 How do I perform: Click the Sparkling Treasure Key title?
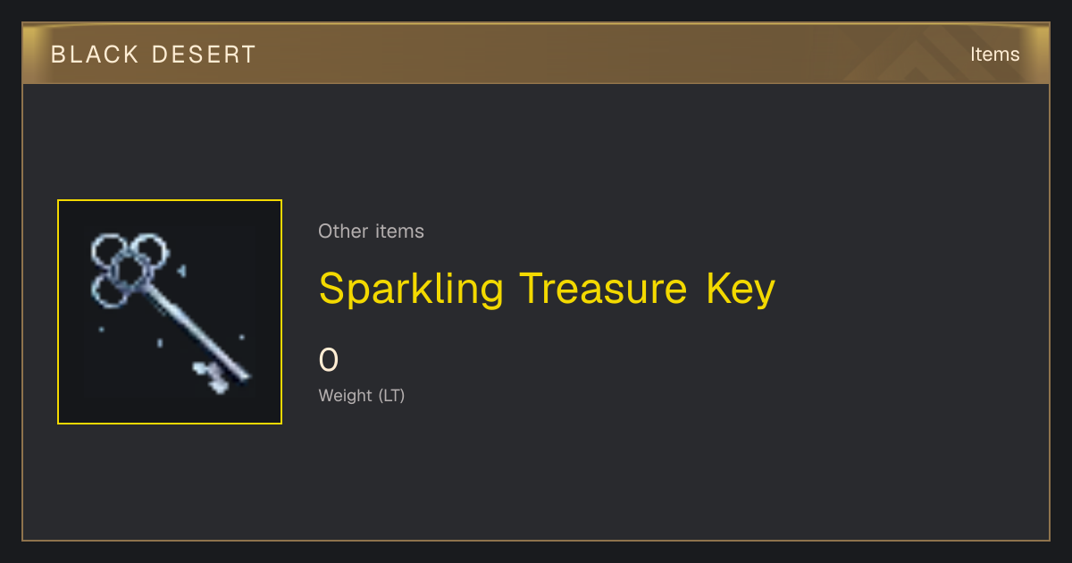tap(547, 290)
